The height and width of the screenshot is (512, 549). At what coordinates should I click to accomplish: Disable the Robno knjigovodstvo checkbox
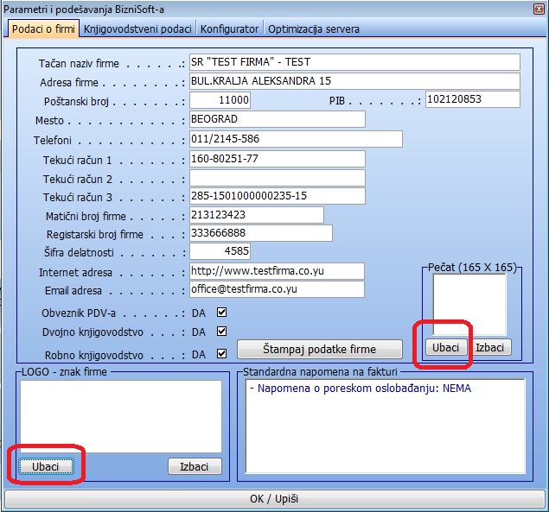pyautogui.click(x=221, y=353)
